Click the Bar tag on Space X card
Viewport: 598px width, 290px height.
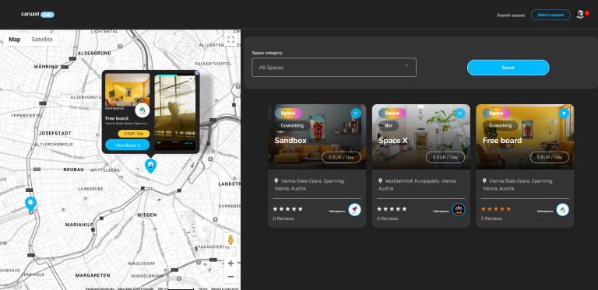click(389, 126)
